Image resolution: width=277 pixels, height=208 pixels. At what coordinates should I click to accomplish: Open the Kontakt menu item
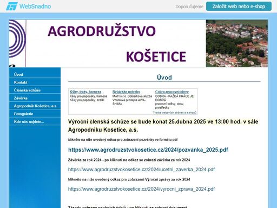pyautogui.click(x=35, y=82)
